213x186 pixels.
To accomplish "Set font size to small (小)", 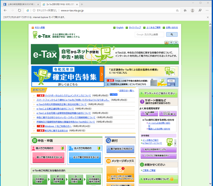I will [166, 43].
